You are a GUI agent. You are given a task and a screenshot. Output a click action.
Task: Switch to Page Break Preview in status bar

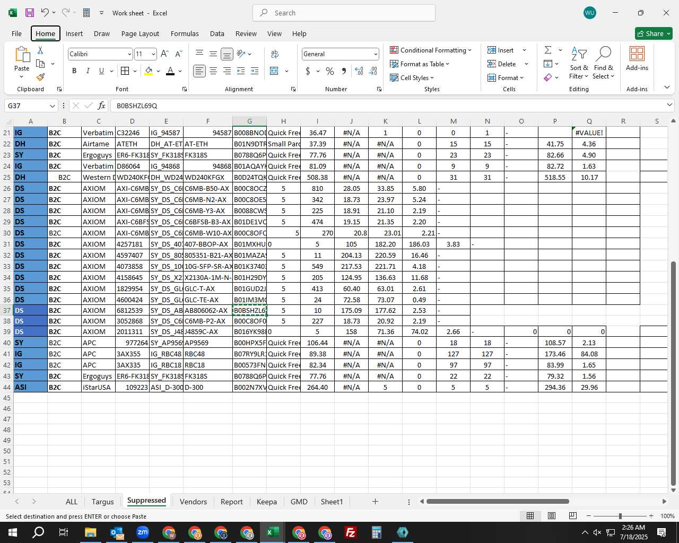coord(573,516)
